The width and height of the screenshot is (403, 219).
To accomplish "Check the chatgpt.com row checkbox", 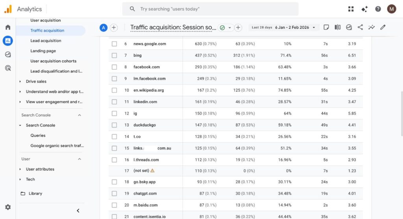I will click(114, 194).
